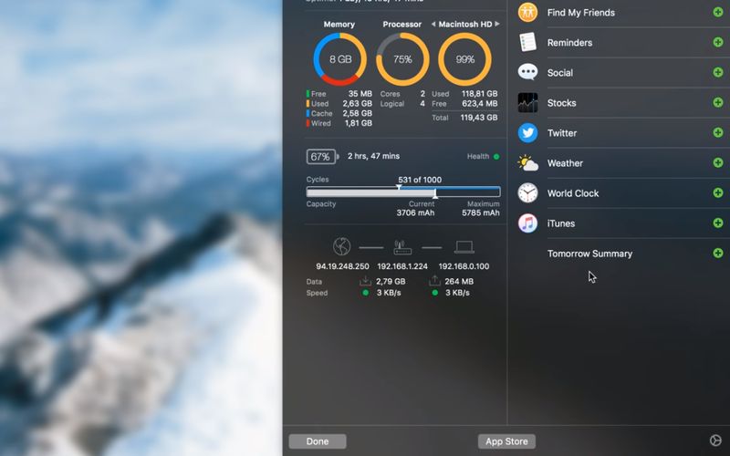This screenshot has width=730, height=456.
Task: Click the Weather sun and cloud icon
Action: [x=527, y=163]
